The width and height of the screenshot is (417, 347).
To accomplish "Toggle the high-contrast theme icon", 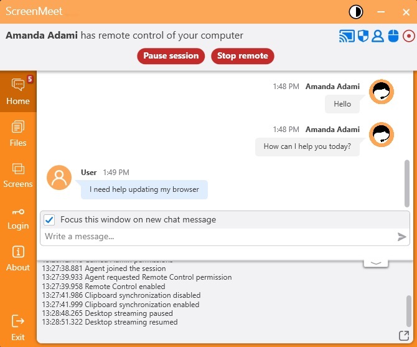I will 355,12.
